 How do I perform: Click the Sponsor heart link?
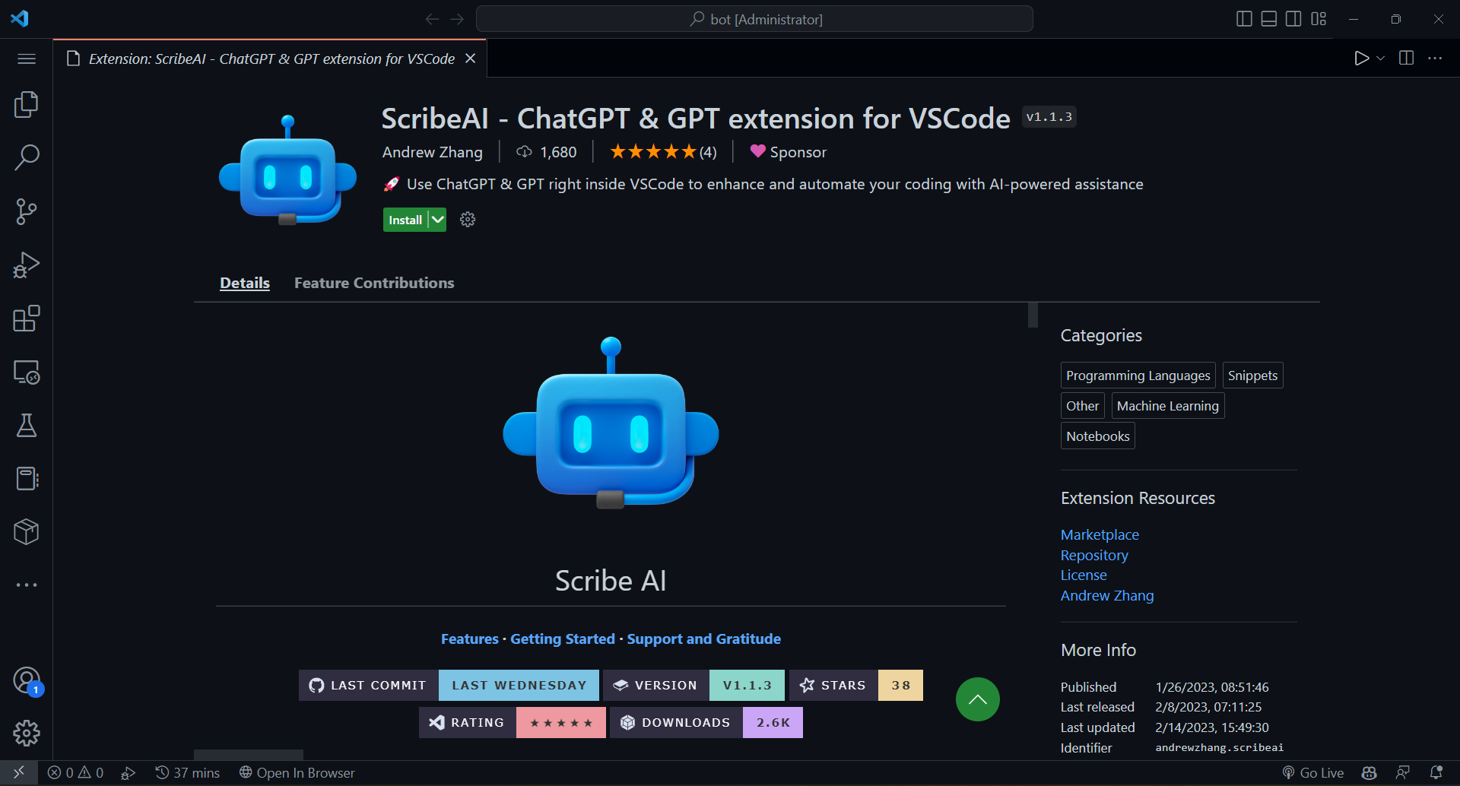coord(788,152)
